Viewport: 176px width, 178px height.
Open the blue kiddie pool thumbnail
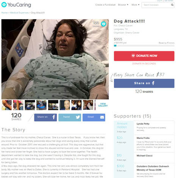point(42,105)
